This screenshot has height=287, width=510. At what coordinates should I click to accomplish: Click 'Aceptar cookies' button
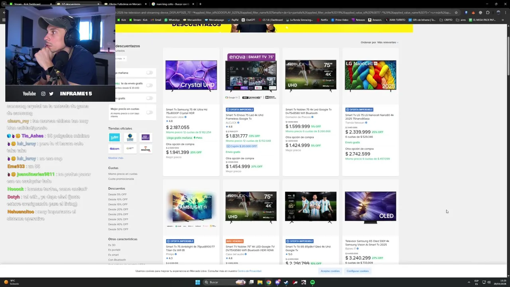coord(330,271)
